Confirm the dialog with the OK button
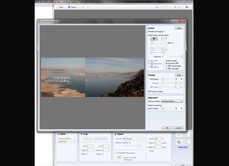This screenshot has height=166, width=229. (167, 128)
